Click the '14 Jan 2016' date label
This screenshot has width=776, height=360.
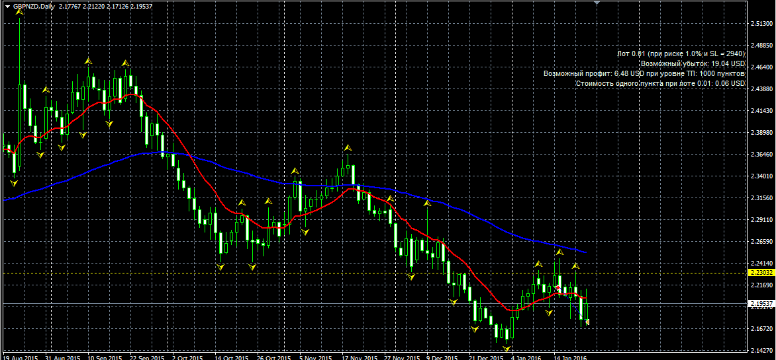point(570,357)
